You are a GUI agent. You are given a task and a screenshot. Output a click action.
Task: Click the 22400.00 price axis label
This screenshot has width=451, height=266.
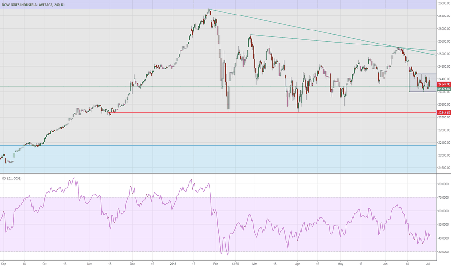[444, 143]
